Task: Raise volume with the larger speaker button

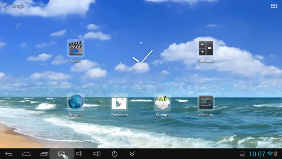Action: tap(97, 154)
